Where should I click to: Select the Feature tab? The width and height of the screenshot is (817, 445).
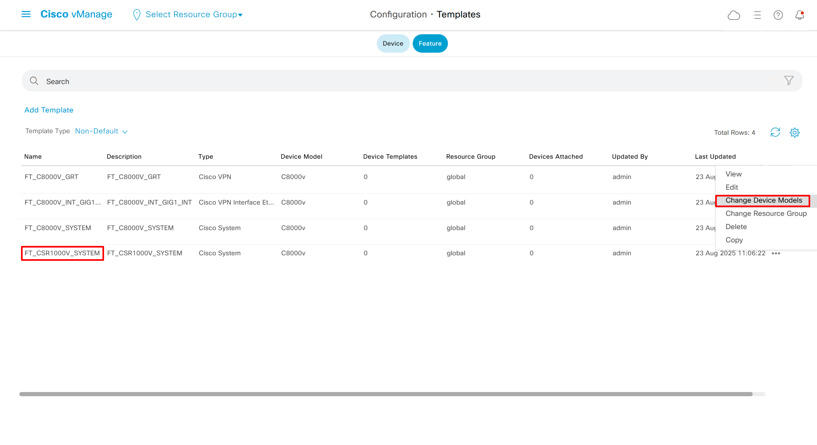(x=430, y=43)
